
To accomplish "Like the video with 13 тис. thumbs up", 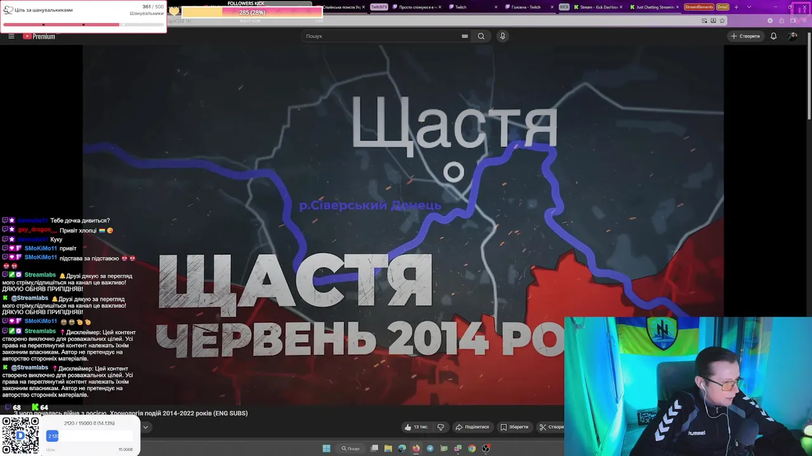I will (416, 427).
